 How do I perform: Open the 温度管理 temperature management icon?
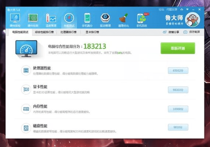coord(51,18)
